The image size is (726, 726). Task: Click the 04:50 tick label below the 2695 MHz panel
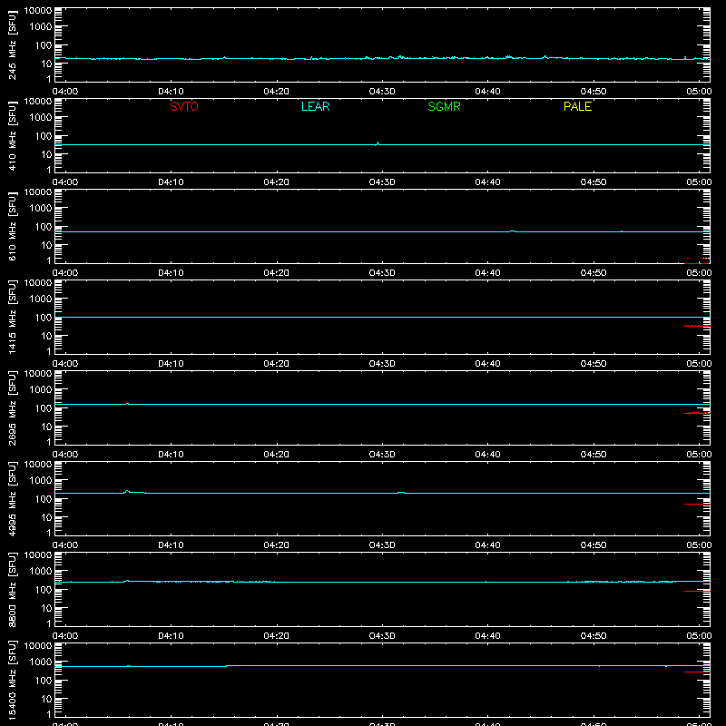594,455
